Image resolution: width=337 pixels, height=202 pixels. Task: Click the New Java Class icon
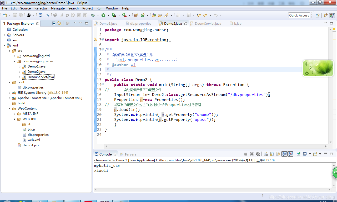tap(142, 15)
